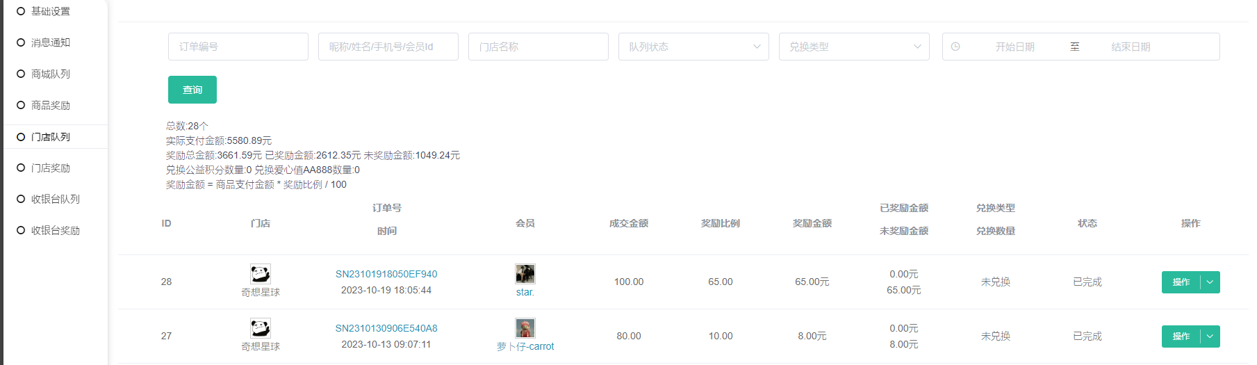Open the 队列状态 dropdown
Viewport: 1257px width, 365px height.
(x=693, y=47)
